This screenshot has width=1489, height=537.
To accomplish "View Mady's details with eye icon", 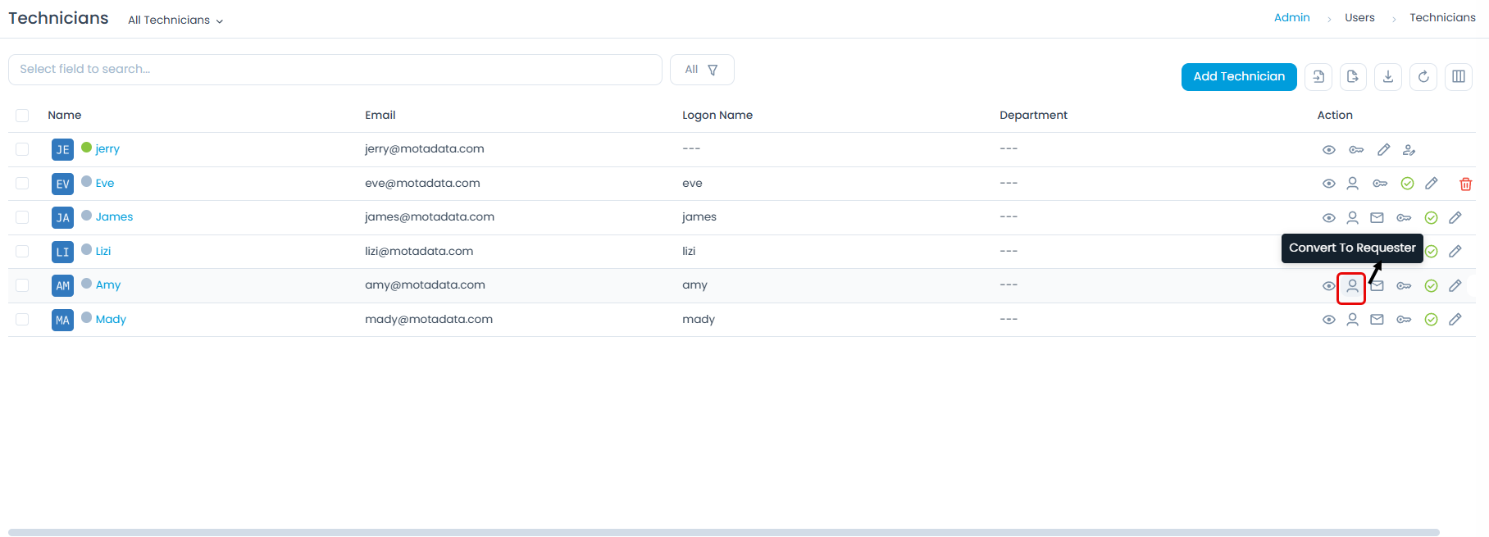I will tap(1329, 320).
